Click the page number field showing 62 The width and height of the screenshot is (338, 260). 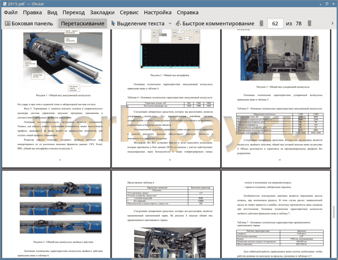click(x=275, y=24)
